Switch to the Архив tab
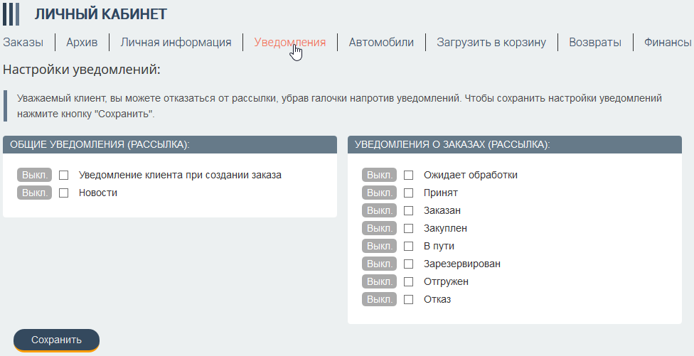This screenshot has height=356, width=694. tap(82, 43)
